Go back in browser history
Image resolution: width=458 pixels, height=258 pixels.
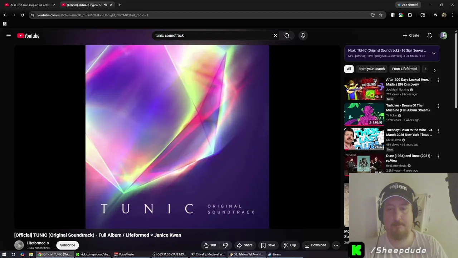5,15
